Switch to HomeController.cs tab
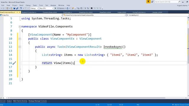189x106 pixels. pos(139,12)
